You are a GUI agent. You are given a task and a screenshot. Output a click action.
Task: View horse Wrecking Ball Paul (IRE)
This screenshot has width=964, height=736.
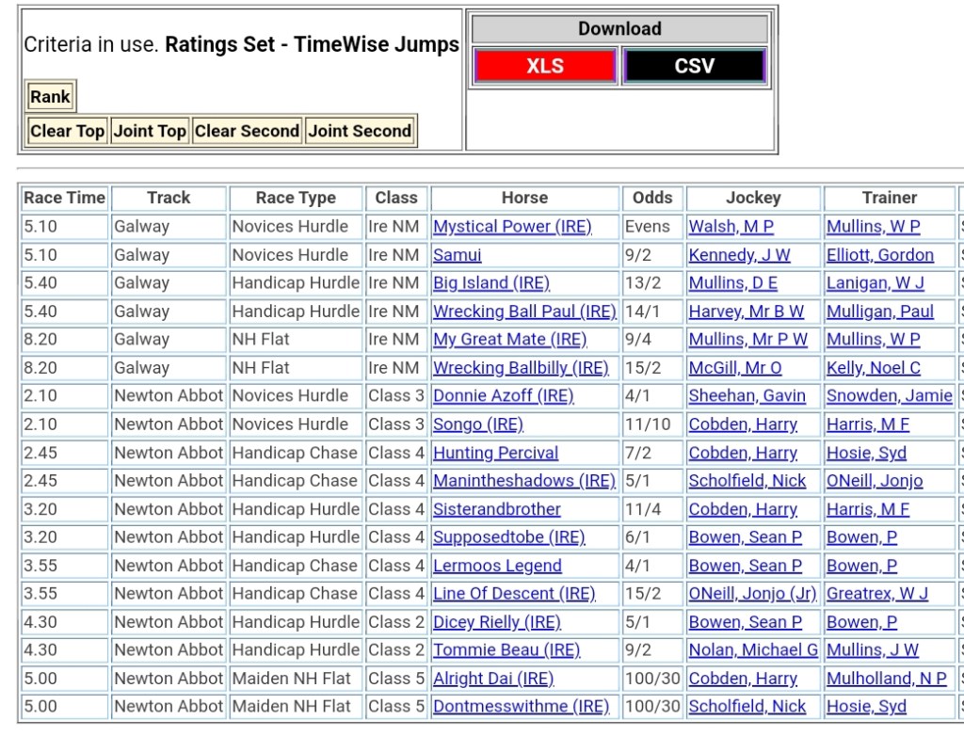pos(523,312)
